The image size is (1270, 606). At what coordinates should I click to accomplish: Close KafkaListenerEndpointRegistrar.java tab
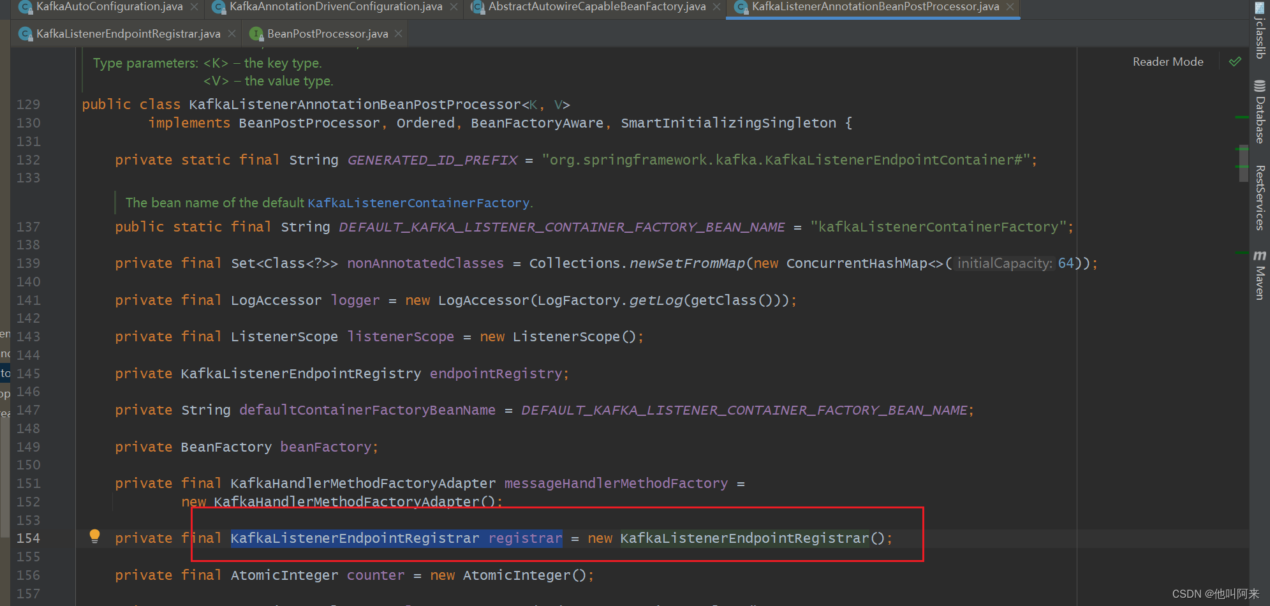[232, 33]
